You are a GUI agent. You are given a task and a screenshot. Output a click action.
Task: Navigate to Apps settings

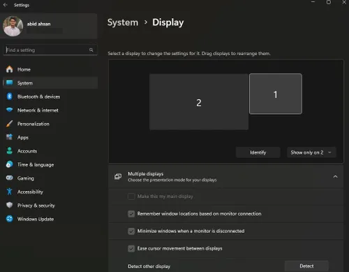(50, 137)
